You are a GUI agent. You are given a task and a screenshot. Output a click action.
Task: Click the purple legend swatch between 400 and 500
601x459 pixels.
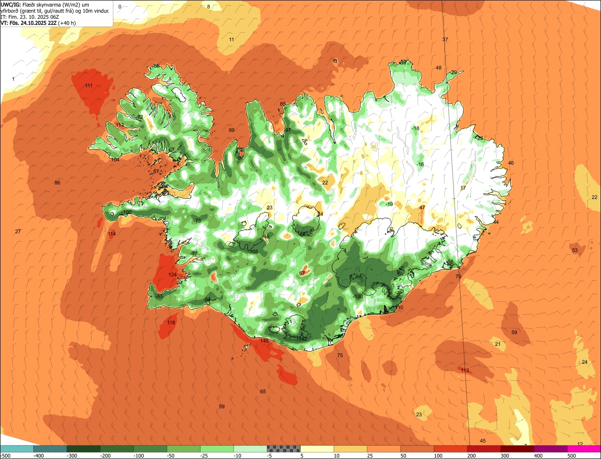click(551, 449)
